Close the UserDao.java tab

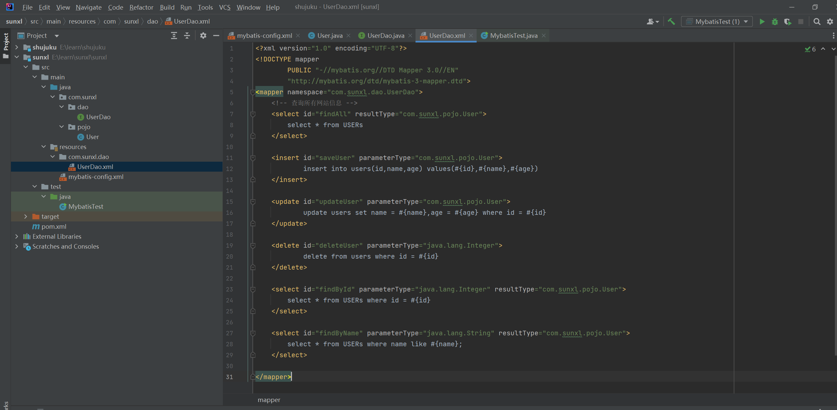coord(410,36)
